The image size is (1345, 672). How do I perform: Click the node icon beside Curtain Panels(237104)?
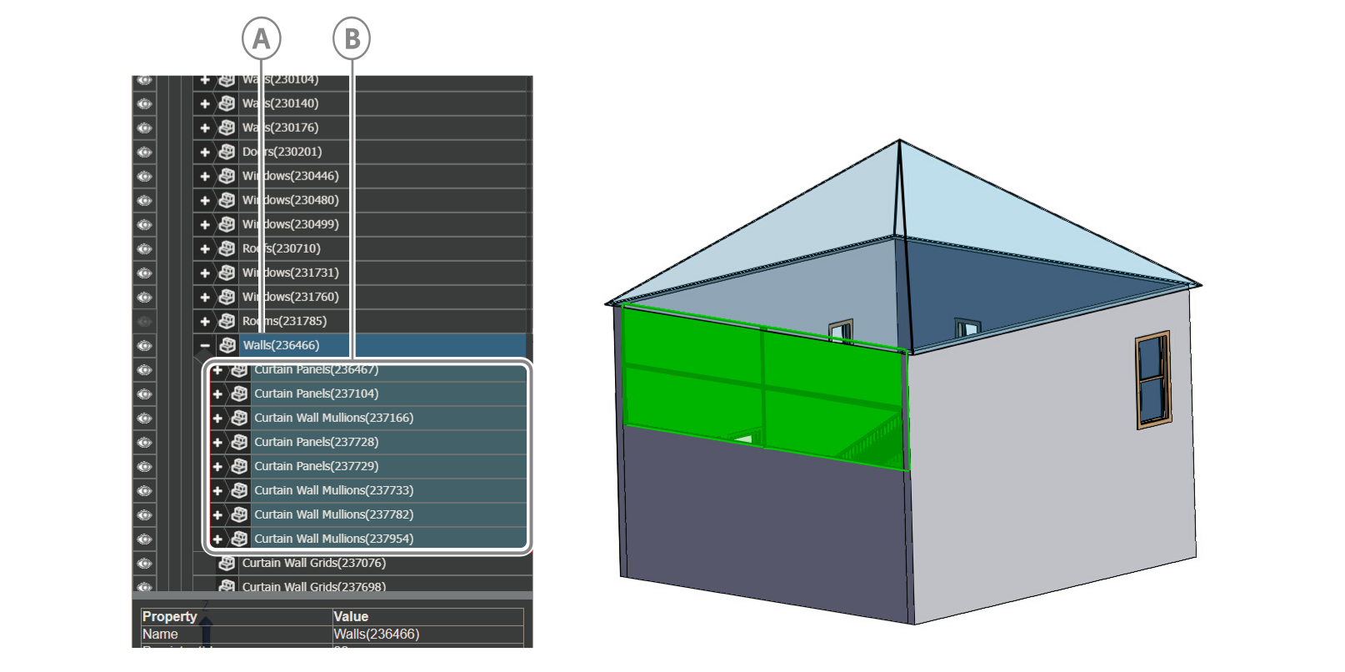[x=239, y=394]
